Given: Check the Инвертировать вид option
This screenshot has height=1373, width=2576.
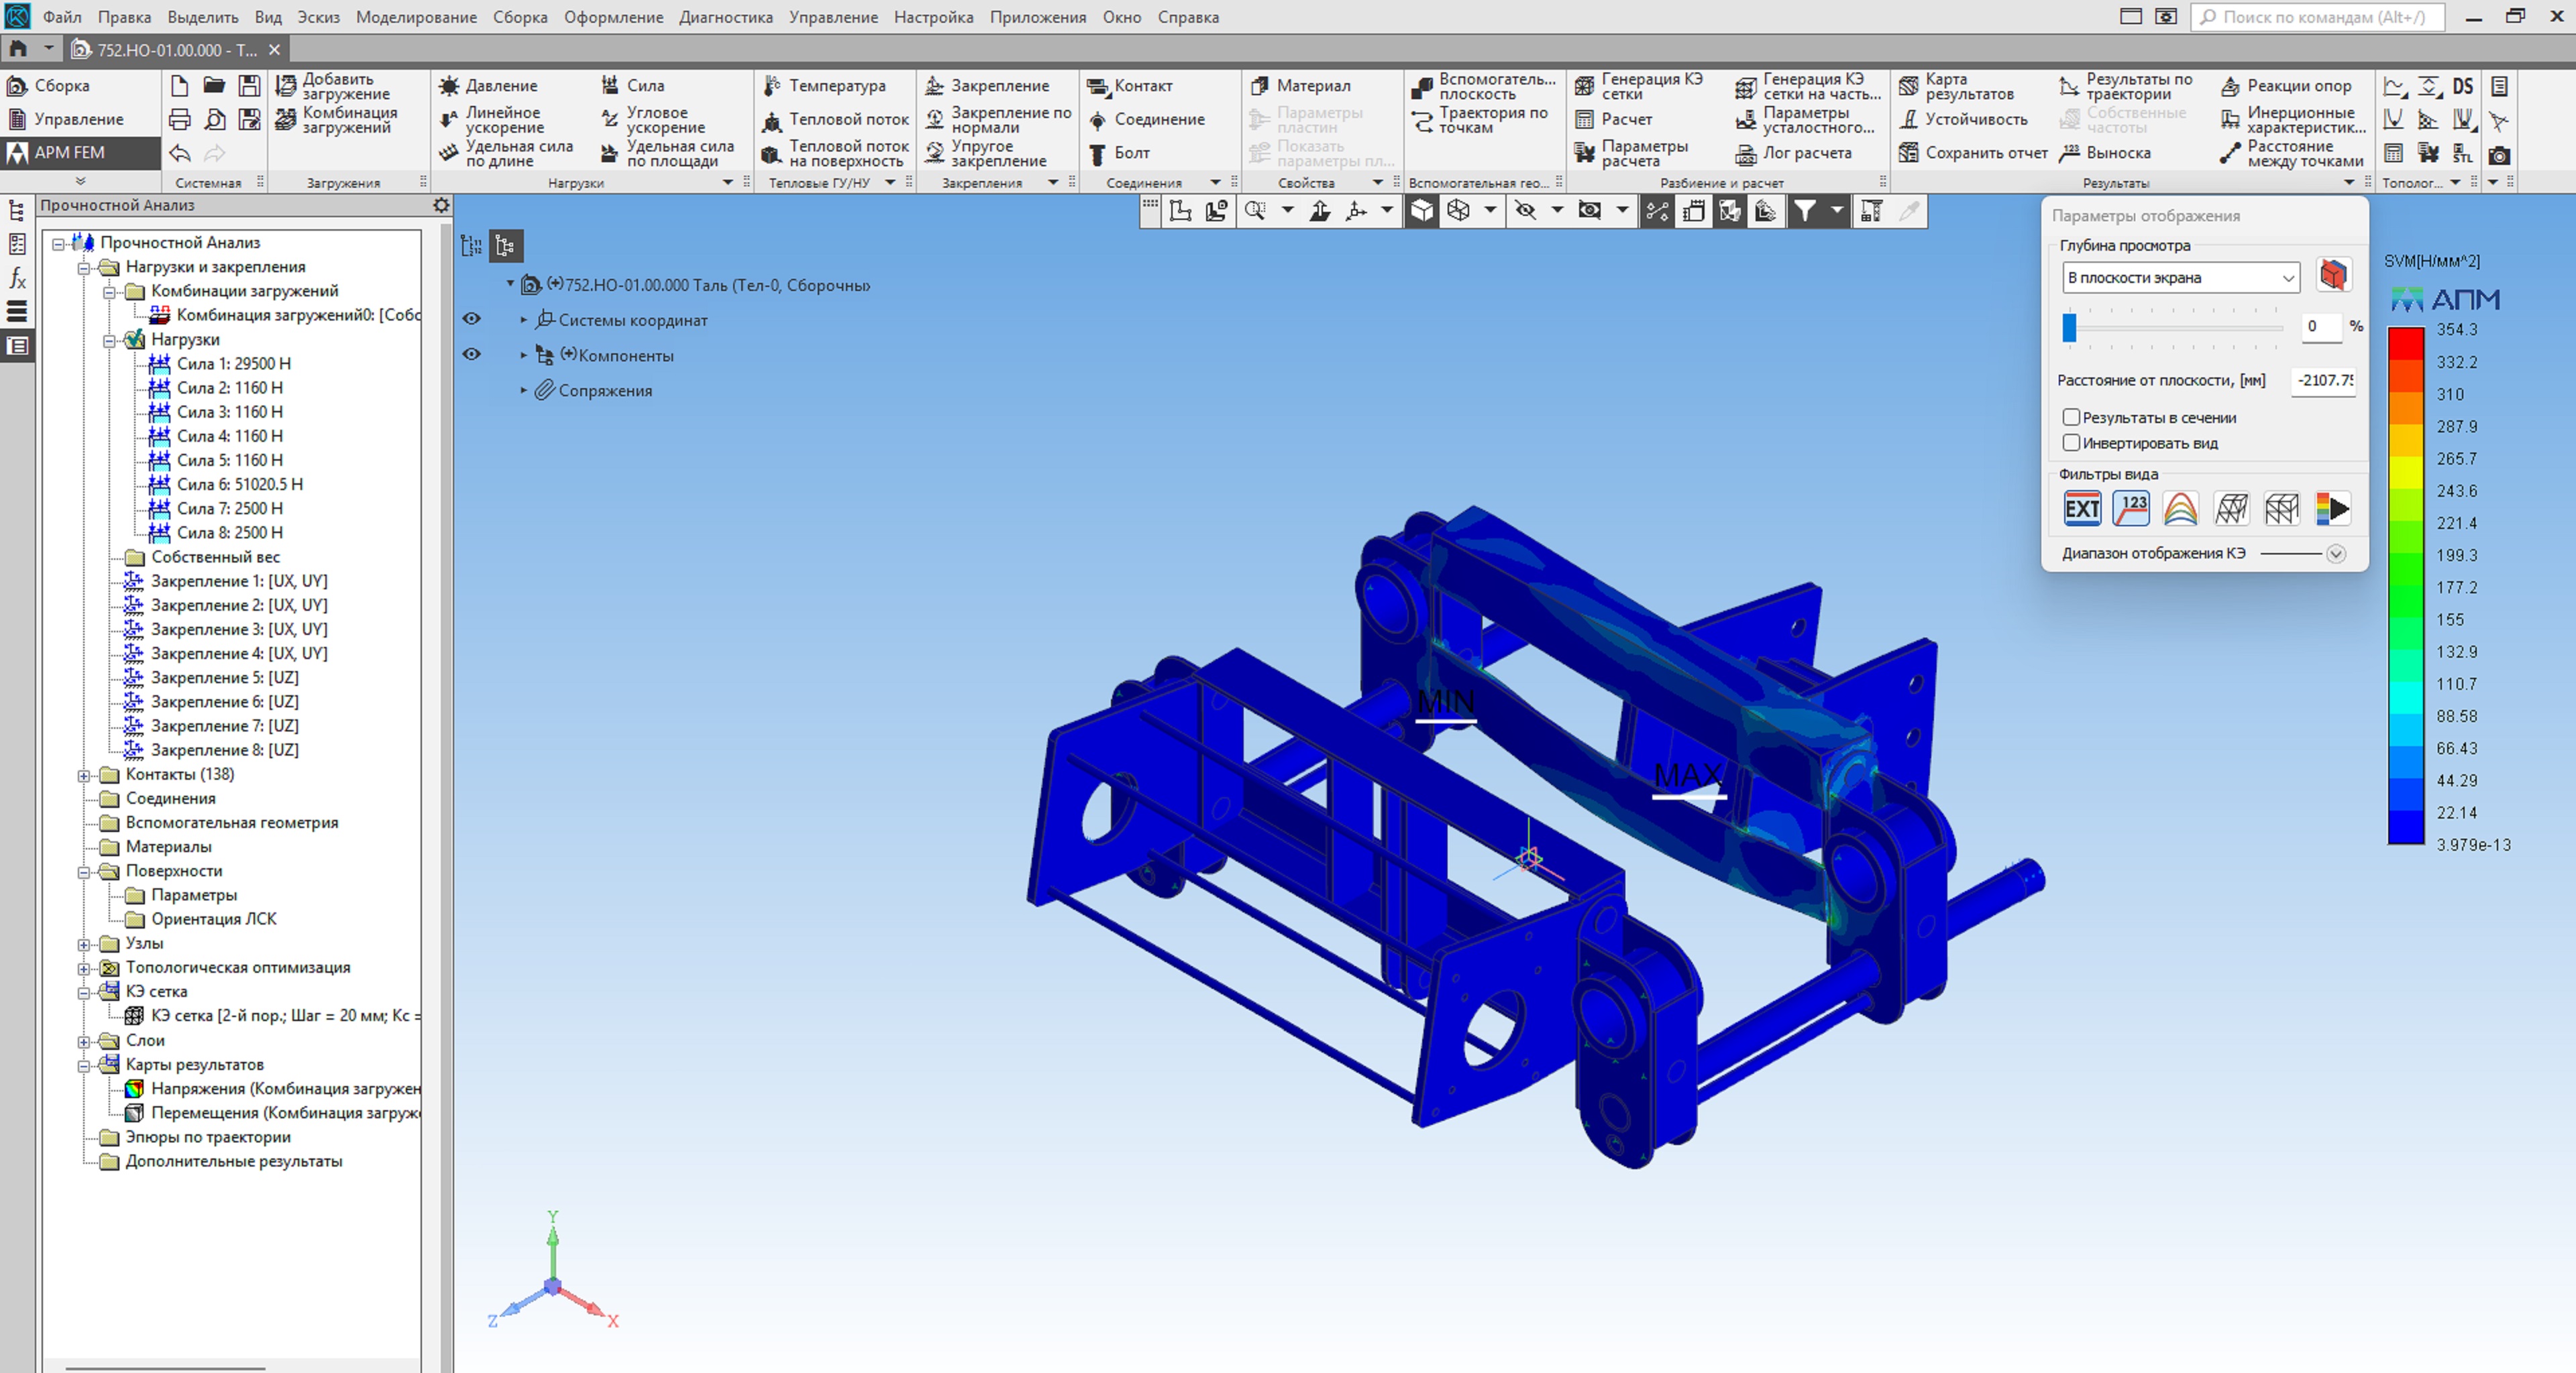Looking at the screenshot, I should coord(2071,442).
